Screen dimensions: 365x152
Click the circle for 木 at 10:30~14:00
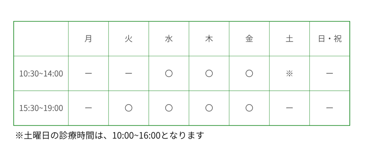pos(209,74)
